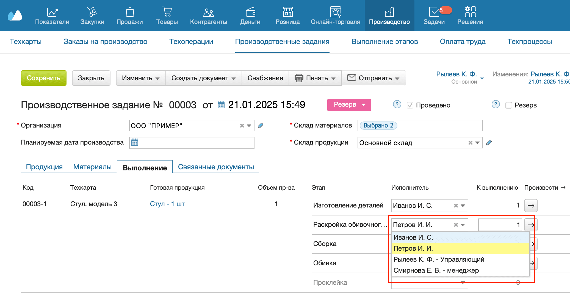Open the Стул - 1 шт link

click(x=167, y=204)
